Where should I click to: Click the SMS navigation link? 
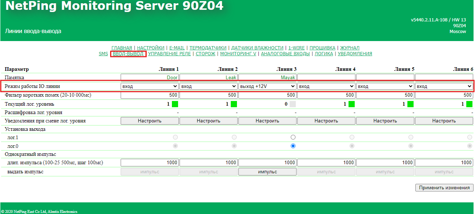103,54
